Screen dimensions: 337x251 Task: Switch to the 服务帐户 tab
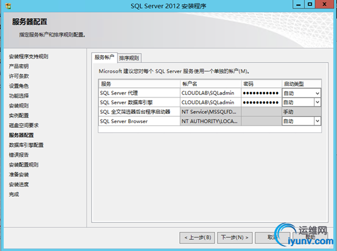tap(104, 57)
